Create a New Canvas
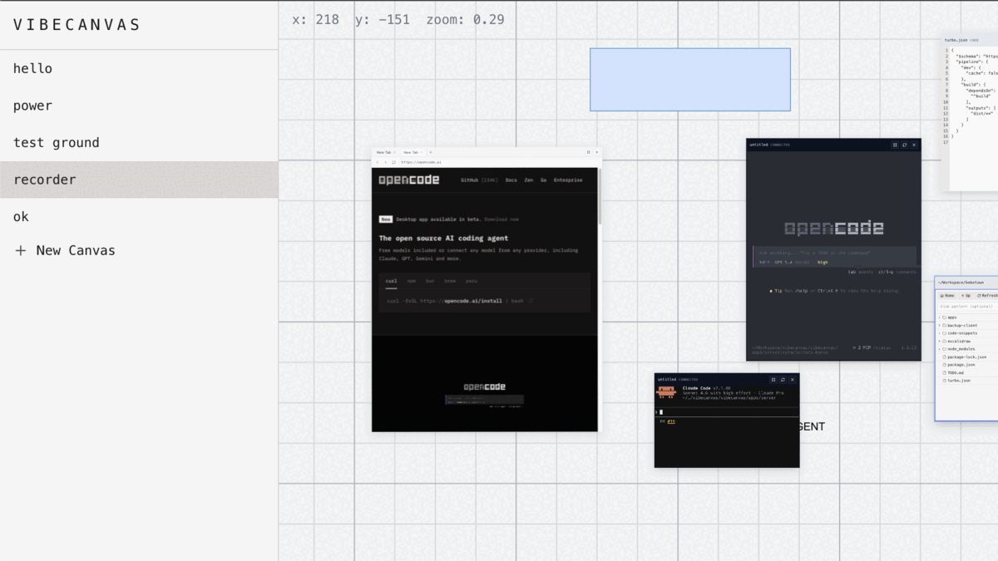 pos(65,250)
